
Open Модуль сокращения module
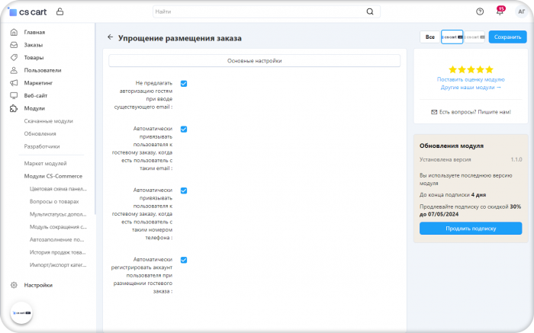pos(58,227)
